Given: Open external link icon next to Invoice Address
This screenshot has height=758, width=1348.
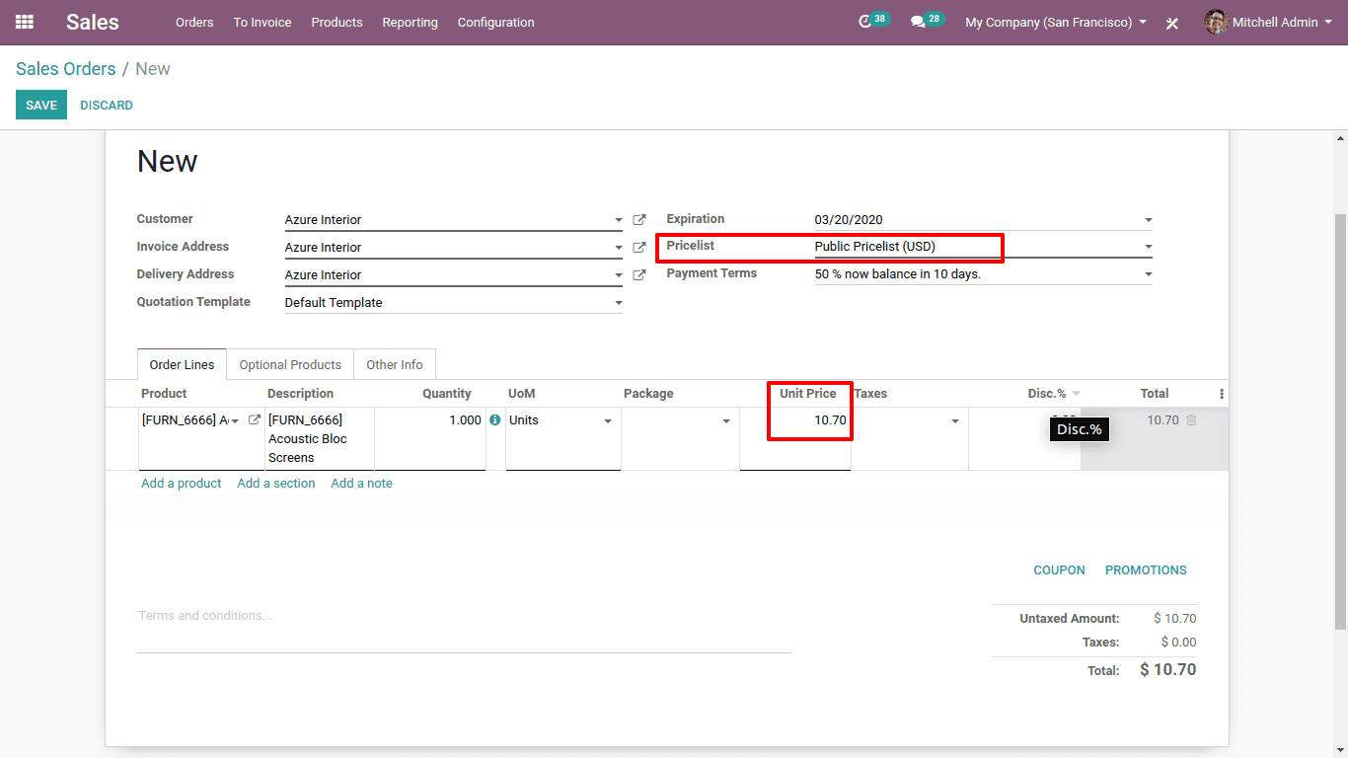Looking at the screenshot, I should 639,248.
